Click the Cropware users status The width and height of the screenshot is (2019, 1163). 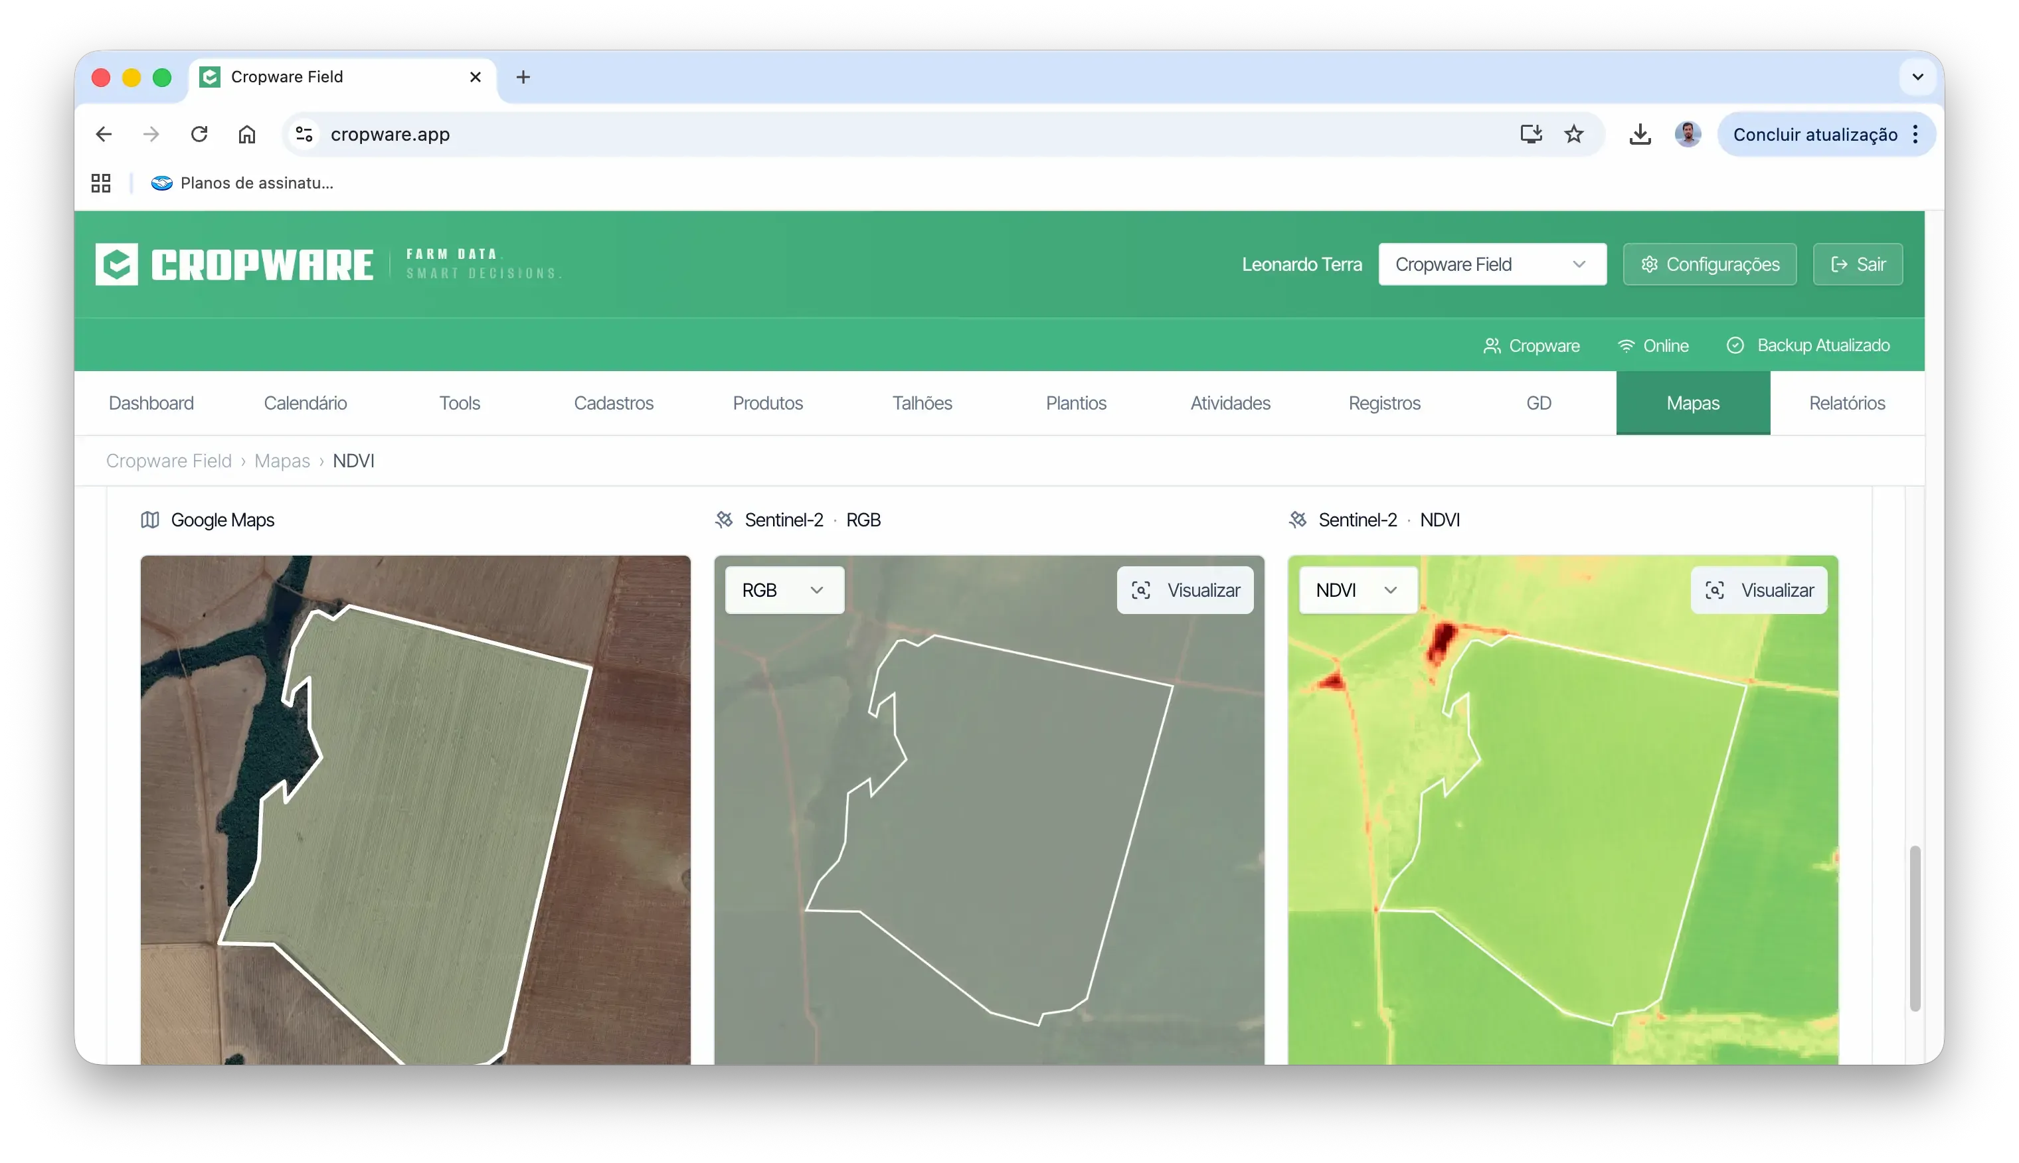click(x=1532, y=346)
